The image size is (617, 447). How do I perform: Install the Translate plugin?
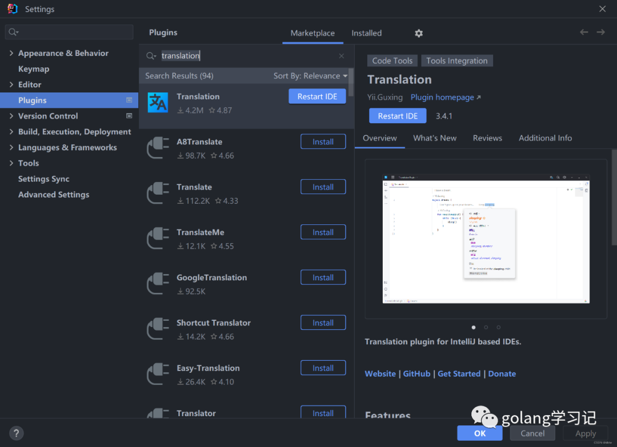[323, 187]
